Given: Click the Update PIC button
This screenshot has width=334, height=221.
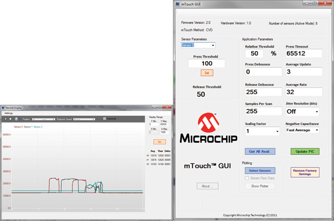Looking at the screenshot, I should click(305, 151).
